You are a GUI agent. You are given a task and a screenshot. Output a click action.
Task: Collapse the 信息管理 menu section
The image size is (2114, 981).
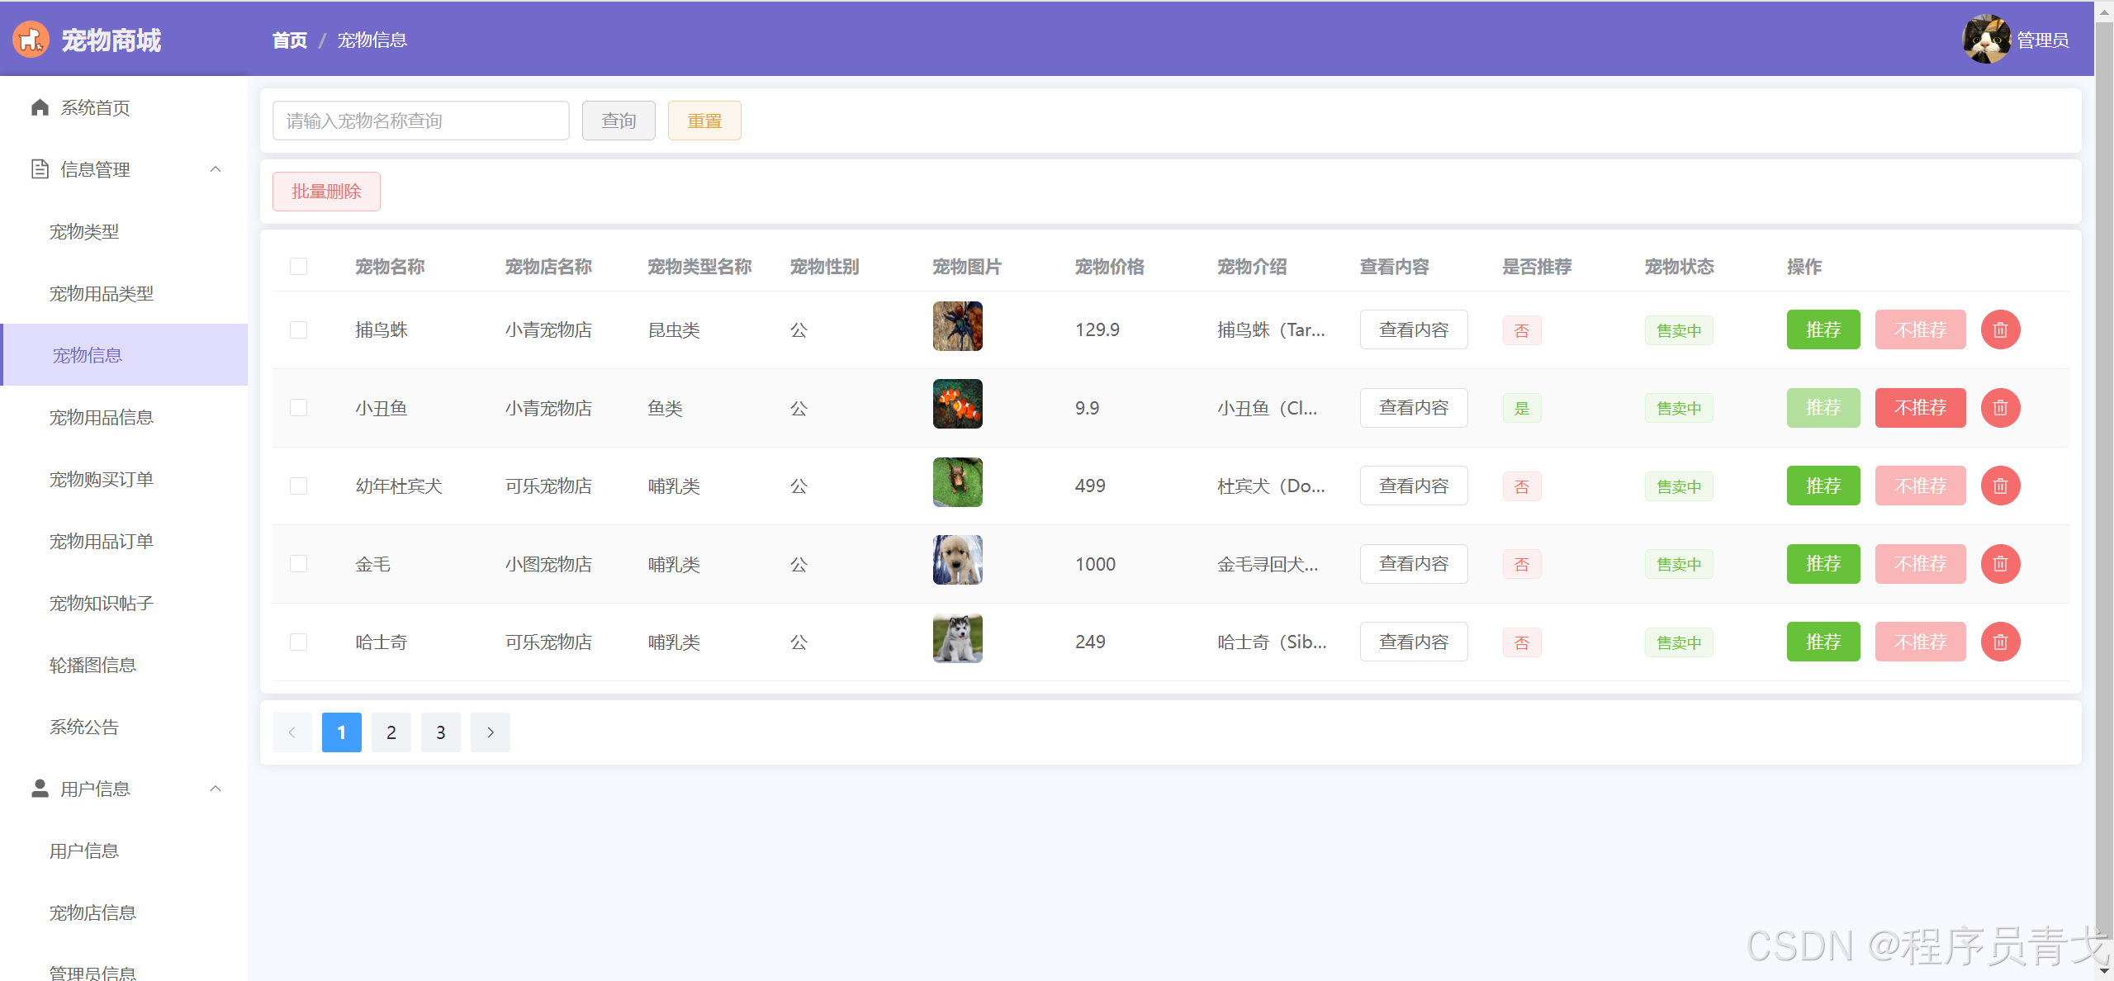pos(216,170)
